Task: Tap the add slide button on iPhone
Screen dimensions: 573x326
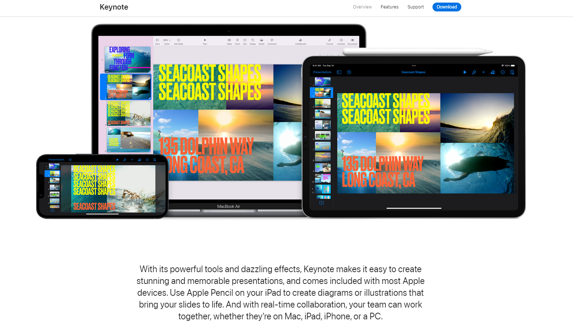Action: pos(52,210)
